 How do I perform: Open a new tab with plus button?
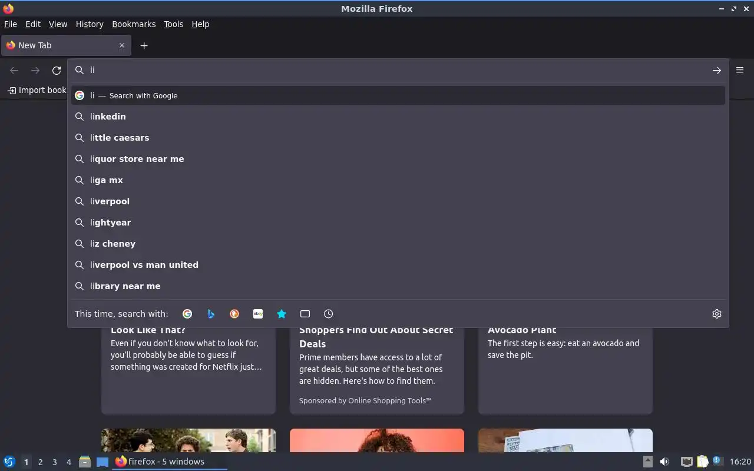point(144,45)
